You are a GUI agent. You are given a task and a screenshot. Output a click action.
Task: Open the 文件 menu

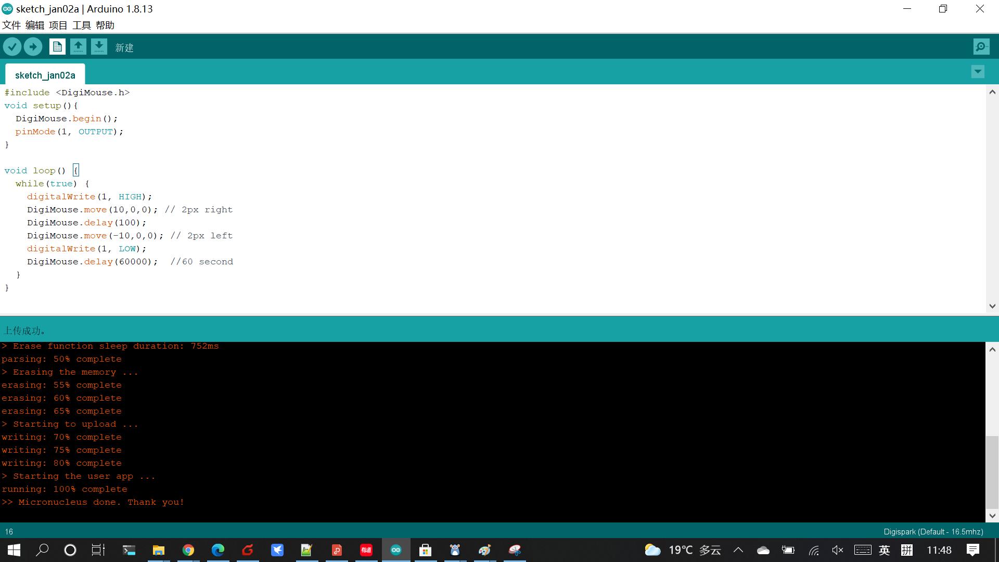coord(11,25)
